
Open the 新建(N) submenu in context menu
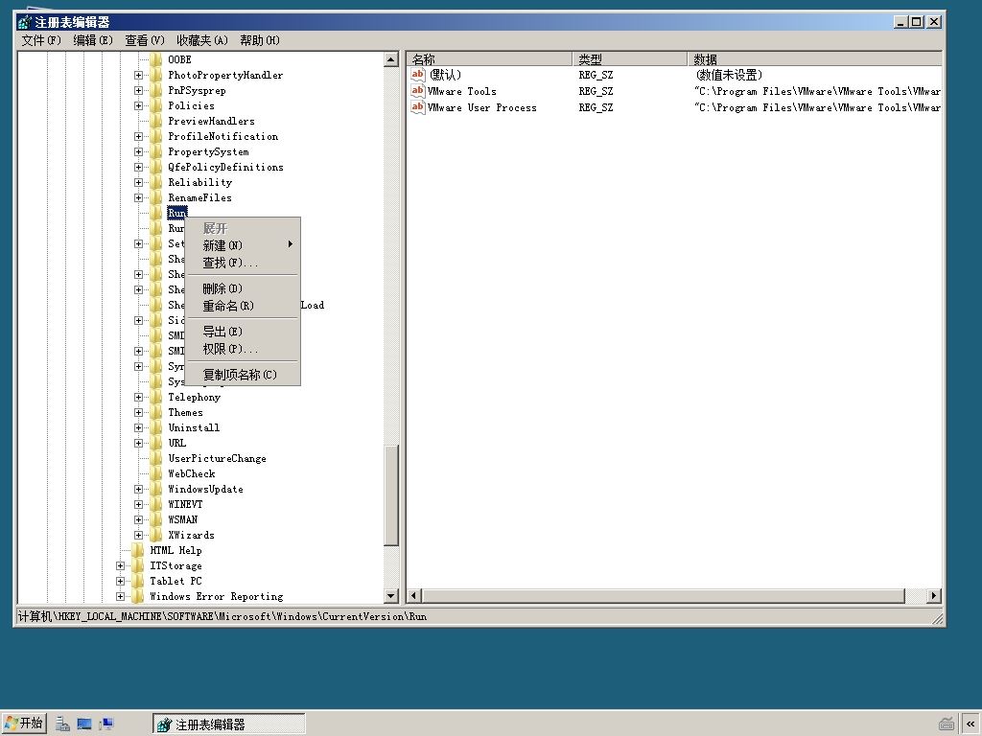click(243, 245)
